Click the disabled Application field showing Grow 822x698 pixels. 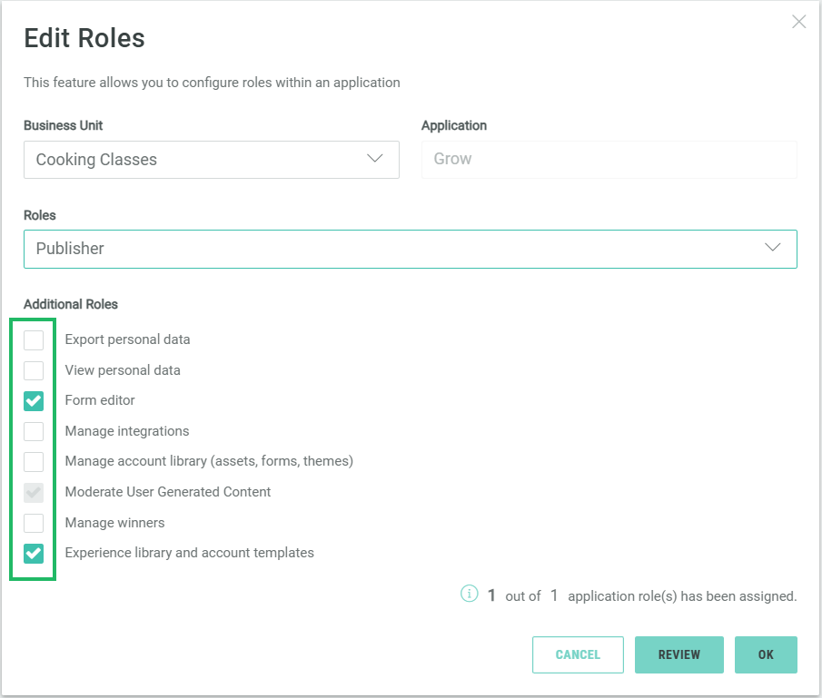pos(609,160)
